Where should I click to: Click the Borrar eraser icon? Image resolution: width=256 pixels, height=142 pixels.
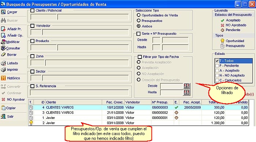(3, 55)
